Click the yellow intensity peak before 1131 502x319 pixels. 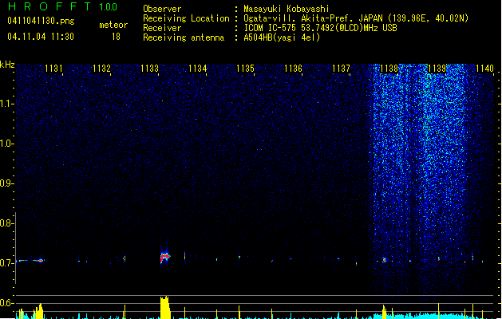click(x=39, y=311)
